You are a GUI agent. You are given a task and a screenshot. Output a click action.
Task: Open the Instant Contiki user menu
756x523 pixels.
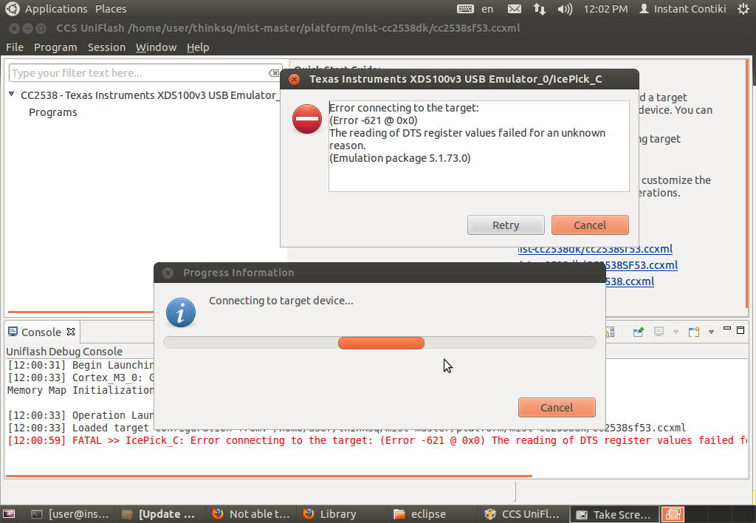point(683,9)
